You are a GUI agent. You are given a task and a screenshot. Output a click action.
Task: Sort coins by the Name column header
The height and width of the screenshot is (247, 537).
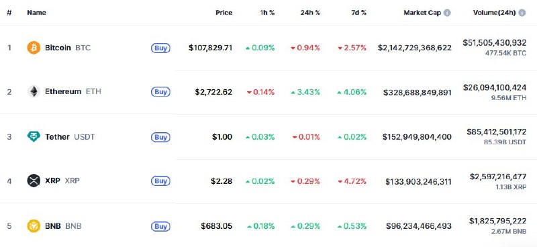pos(36,13)
